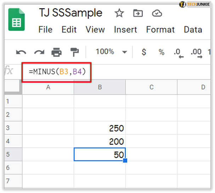The height and width of the screenshot is (193, 215).
Task: Click the Print icon
Action: point(57,52)
